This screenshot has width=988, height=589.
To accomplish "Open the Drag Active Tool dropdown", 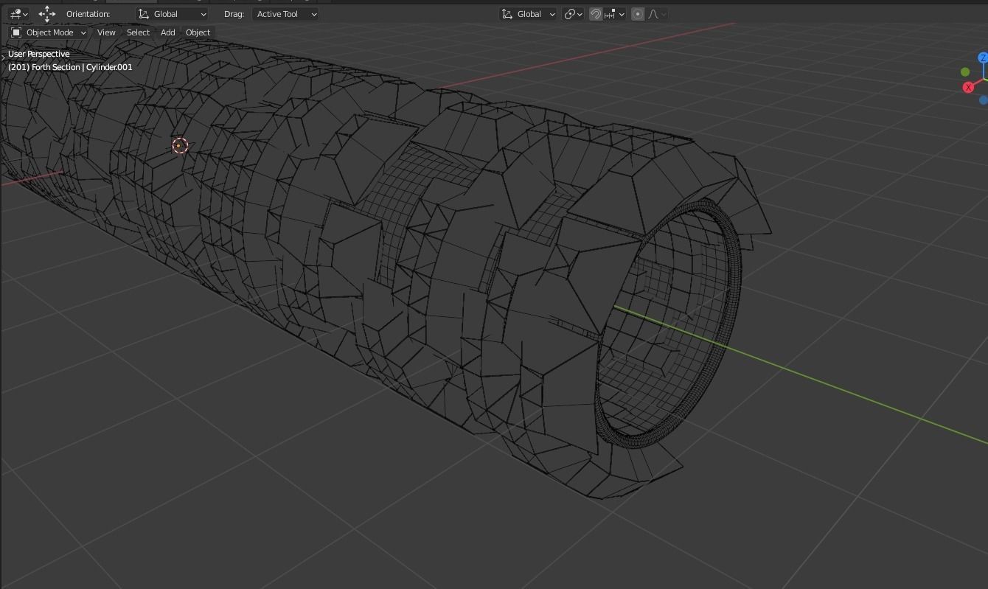I will 285,14.
